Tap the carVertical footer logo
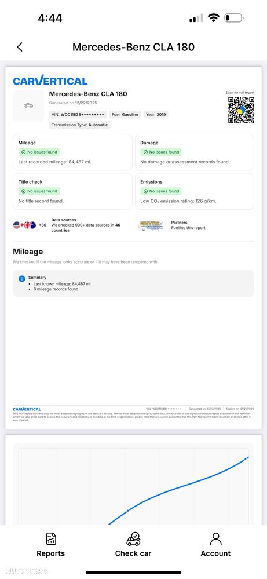Screen dimensions: 267x579 point(27,409)
